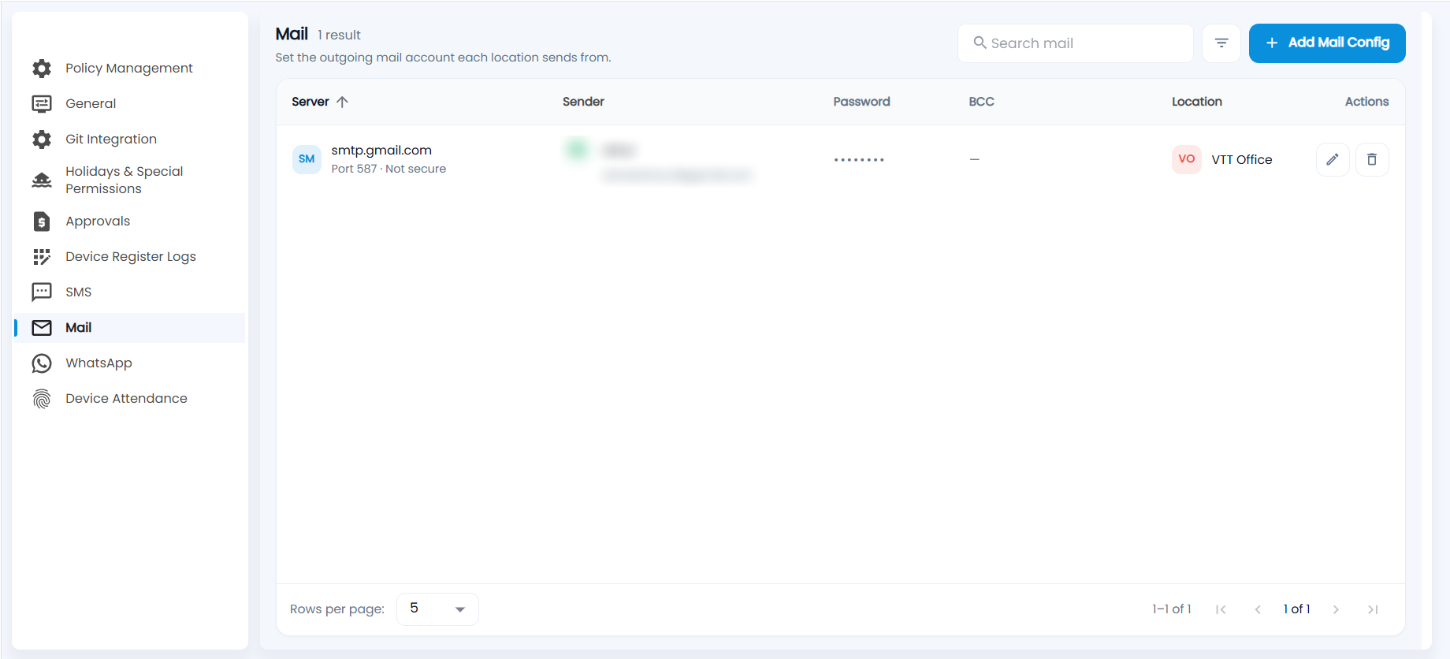Click the Device Register Logs icon
Image resolution: width=1450 pixels, height=659 pixels.
click(x=42, y=257)
